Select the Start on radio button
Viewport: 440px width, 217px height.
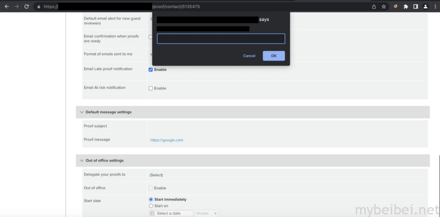pyautogui.click(x=151, y=206)
